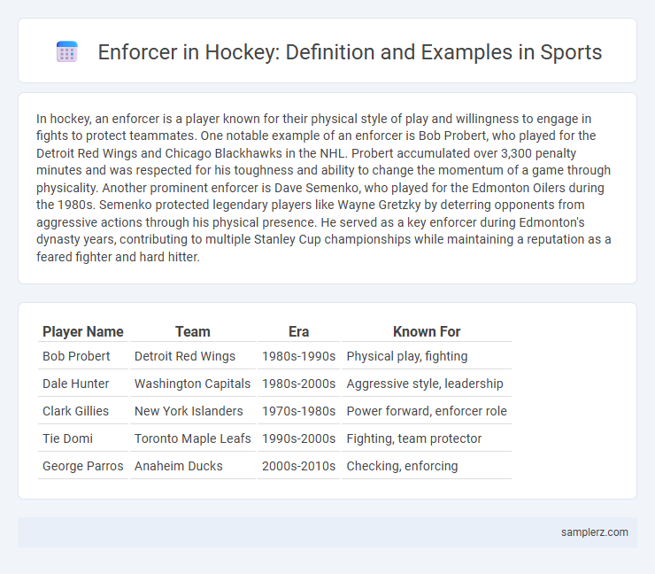Click the Dale Hunter table cell
The width and height of the screenshot is (655, 574).
(83, 384)
